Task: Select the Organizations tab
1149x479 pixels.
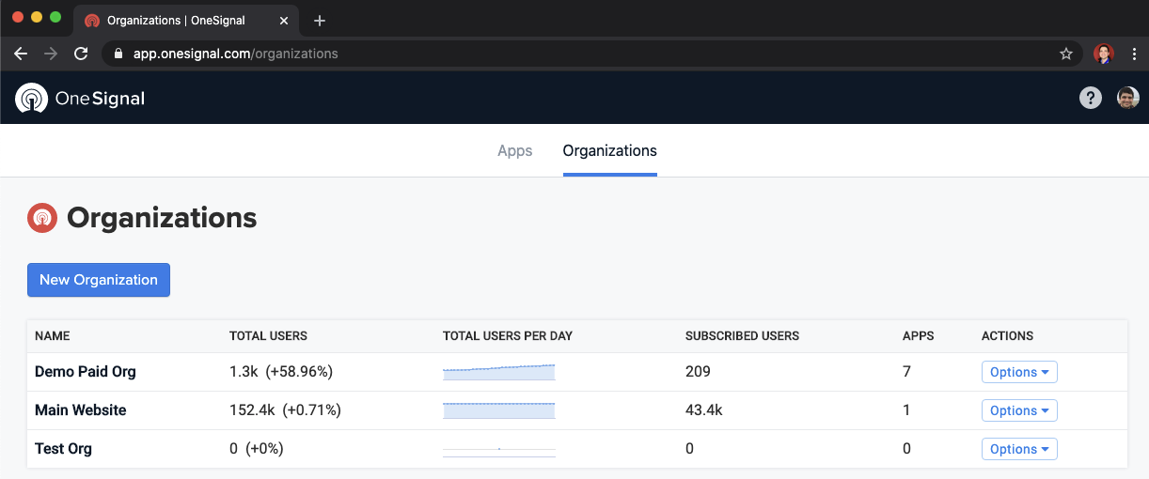Action: pyautogui.click(x=610, y=150)
